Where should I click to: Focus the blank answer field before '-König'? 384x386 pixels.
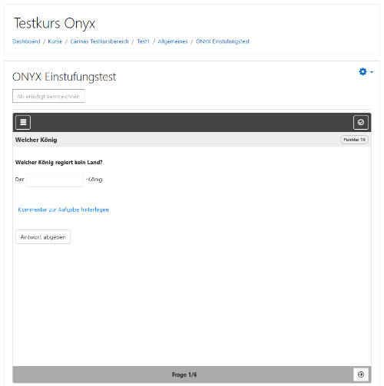(55, 180)
